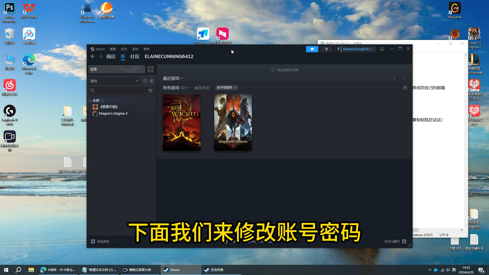The width and height of the screenshot is (489, 275).
Task: Page recent games shelf left arrow
Action: point(395,78)
